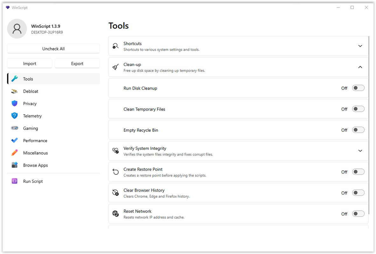This screenshot has height=254, width=376.
Task: Click the 'Run Disk Cleanup' label
Action: 140,88
